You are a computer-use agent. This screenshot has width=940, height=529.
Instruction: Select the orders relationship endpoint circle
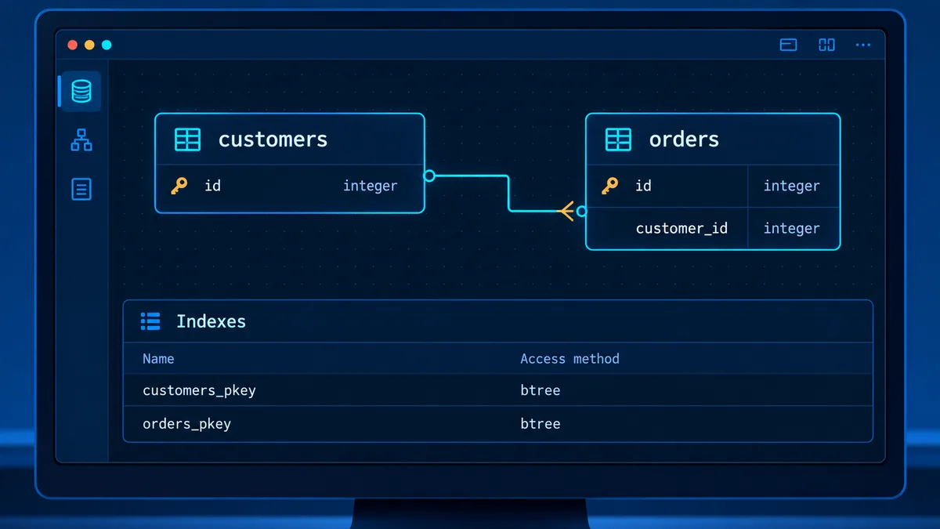[581, 211]
